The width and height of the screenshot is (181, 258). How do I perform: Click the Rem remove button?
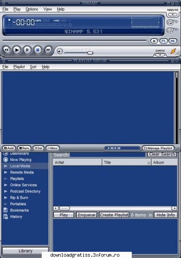click(24, 148)
